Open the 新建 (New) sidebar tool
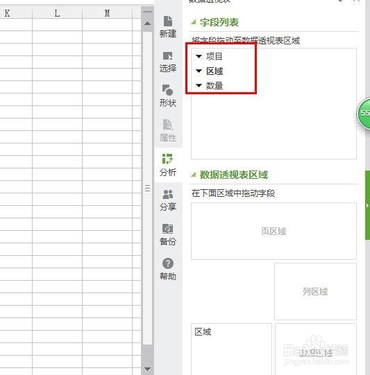Image resolution: width=370 pixels, height=375 pixels. pos(168,26)
